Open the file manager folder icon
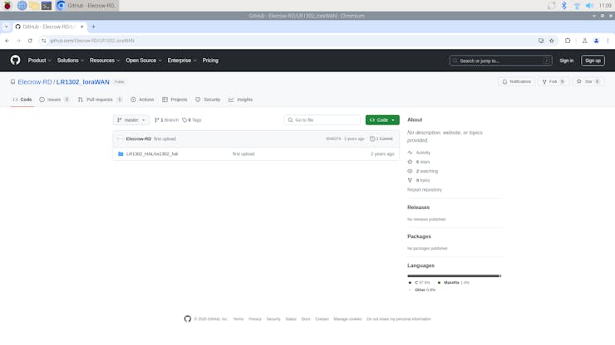 [x=34, y=6]
